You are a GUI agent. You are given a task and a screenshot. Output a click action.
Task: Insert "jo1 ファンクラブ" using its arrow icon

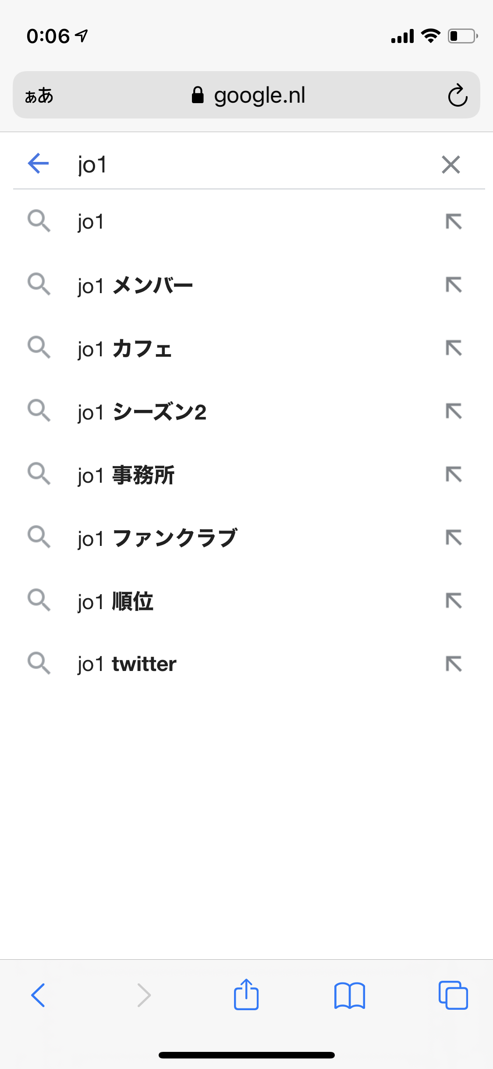(x=454, y=538)
